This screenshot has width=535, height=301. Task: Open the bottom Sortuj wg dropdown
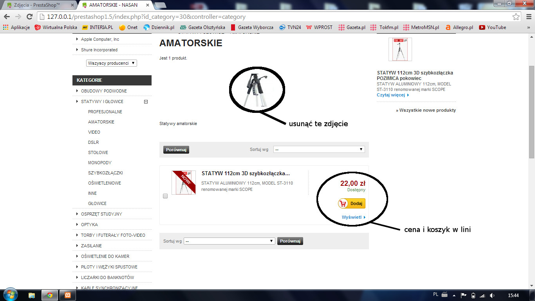pyautogui.click(x=230, y=241)
